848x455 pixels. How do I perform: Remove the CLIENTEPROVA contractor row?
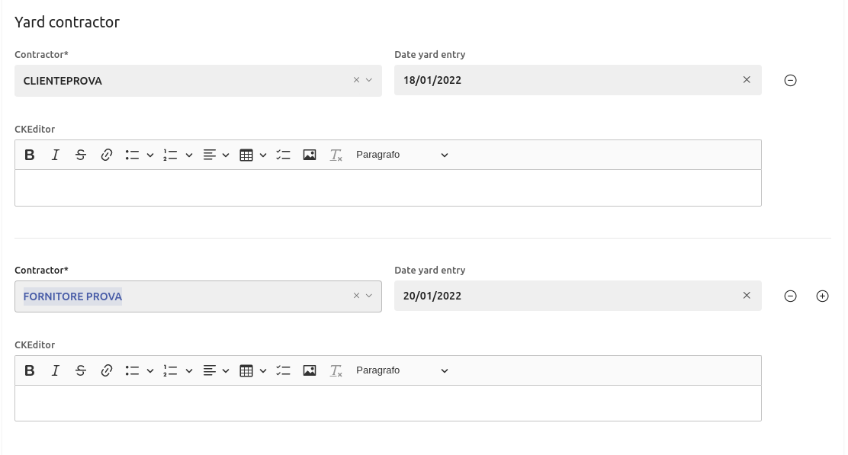tap(791, 81)
